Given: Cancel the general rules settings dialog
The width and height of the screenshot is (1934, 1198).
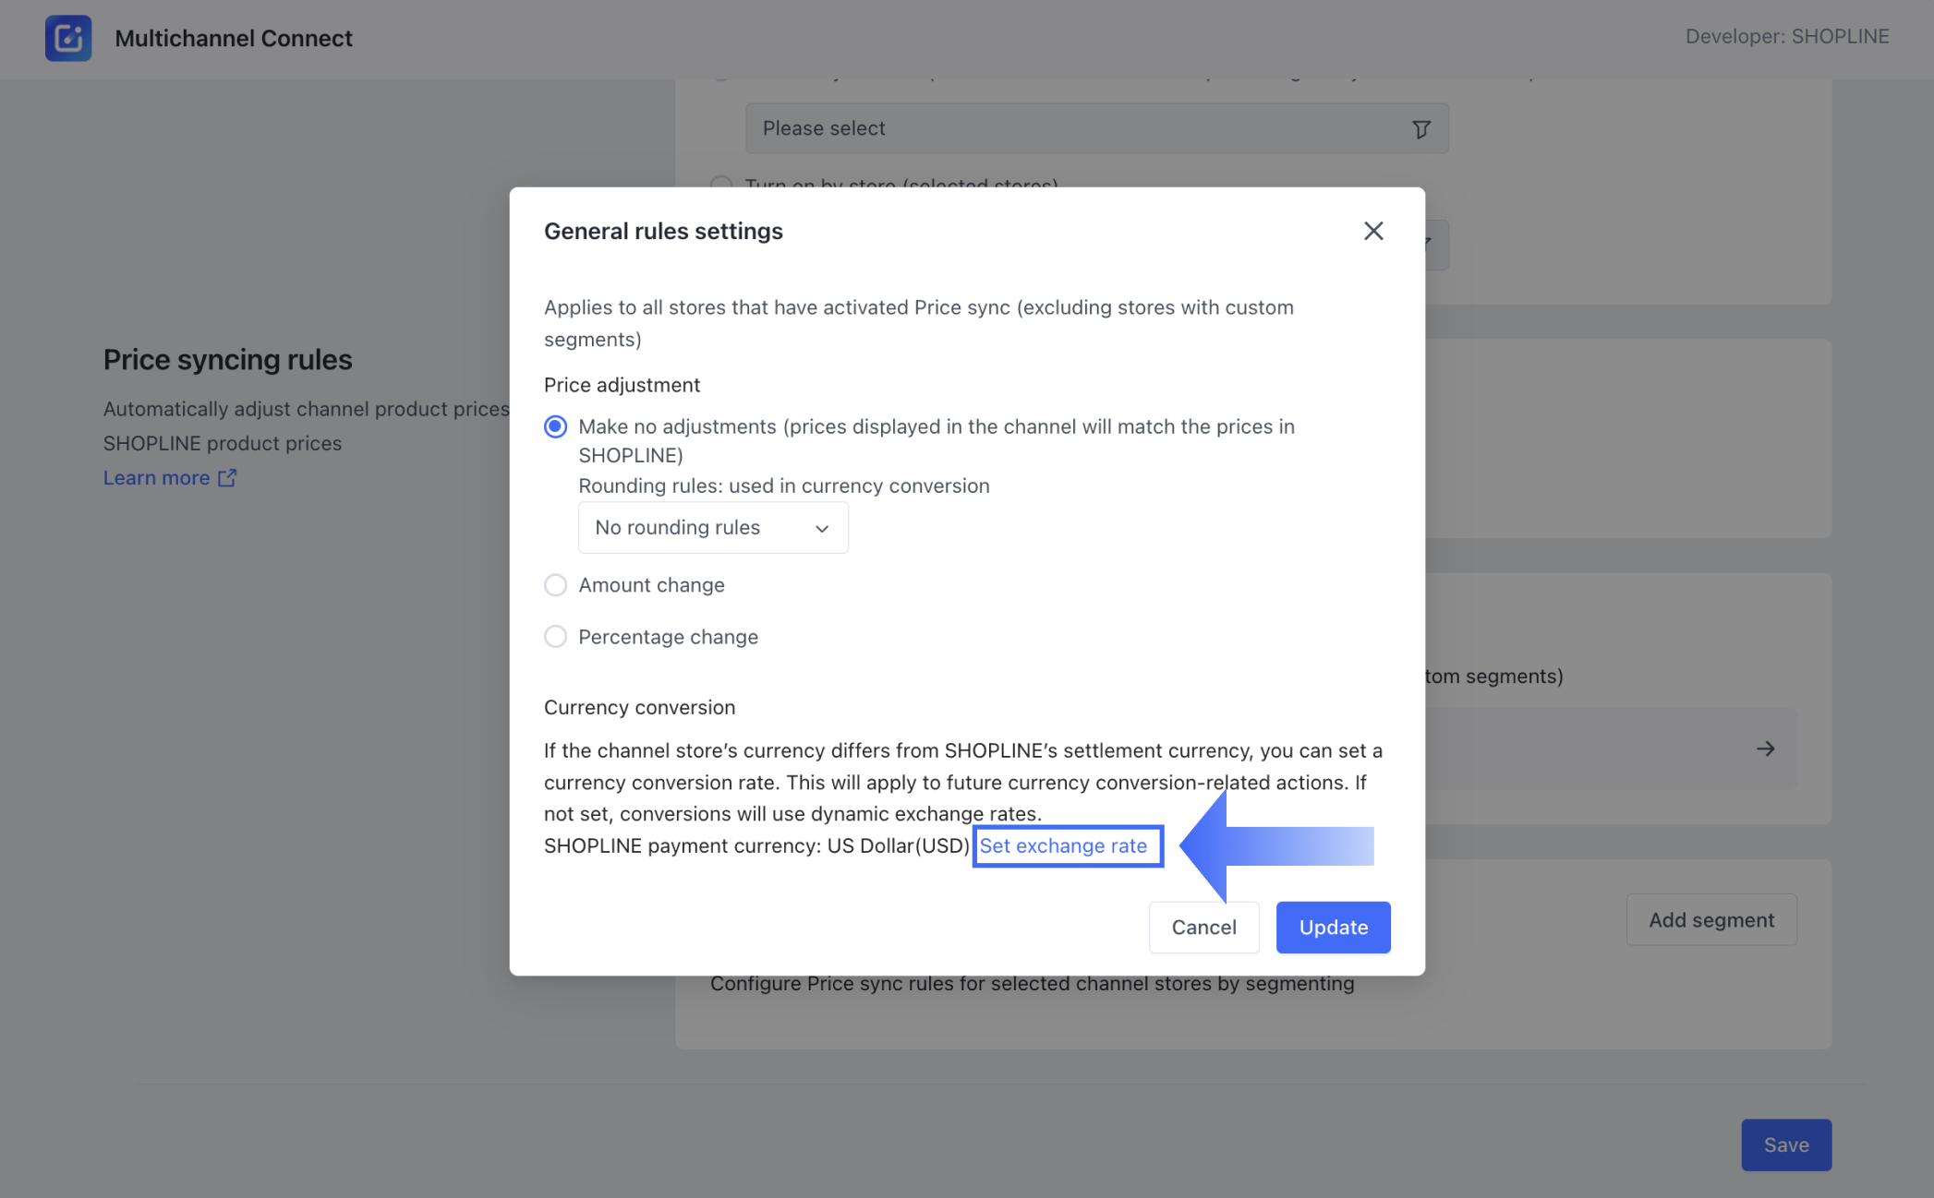Looking at the screenshot, I should (1203, 928).
